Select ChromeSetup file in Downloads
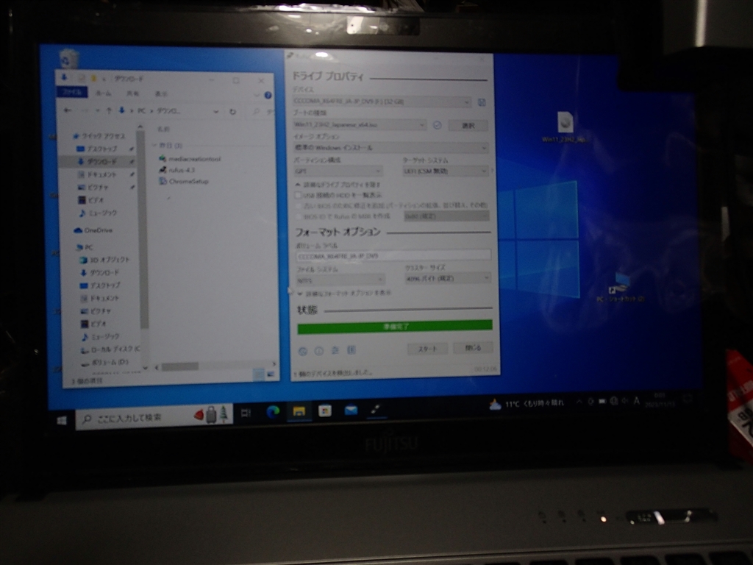This screenshot has width=753, height=565. [183, 182]
